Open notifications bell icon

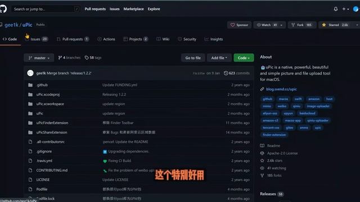[335, 9]
